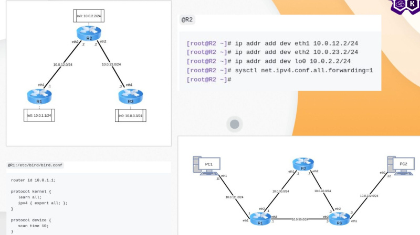Viewport: 420px width, 235px height.
Task: Click the R3 router icon in top-left diagram
Action: pos(129,96)
